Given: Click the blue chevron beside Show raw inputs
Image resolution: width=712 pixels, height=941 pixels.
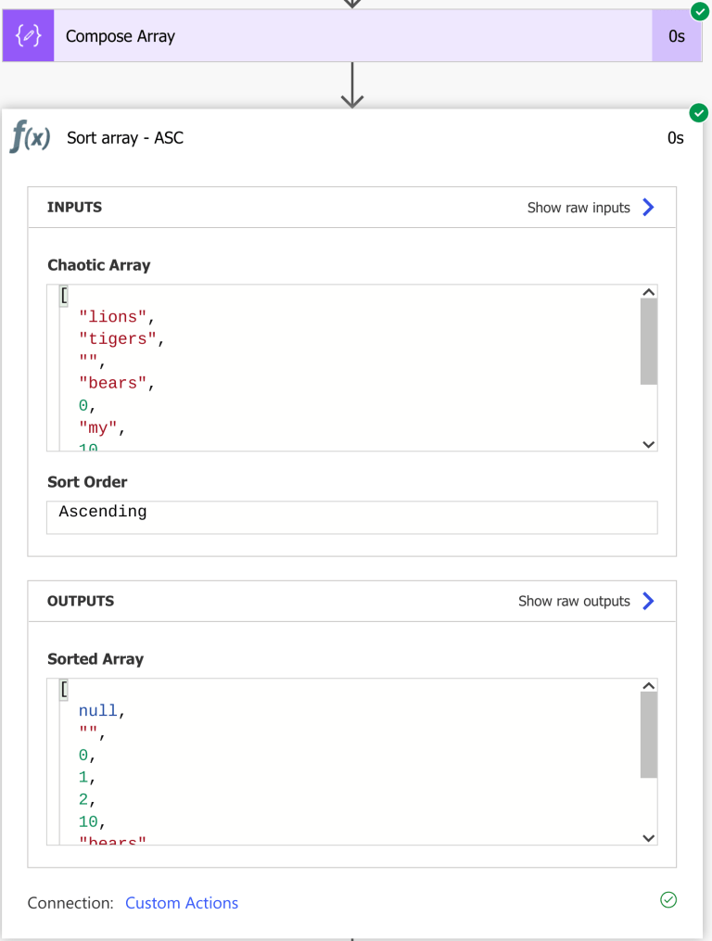Looking at the screenshot, I should 649,207.
